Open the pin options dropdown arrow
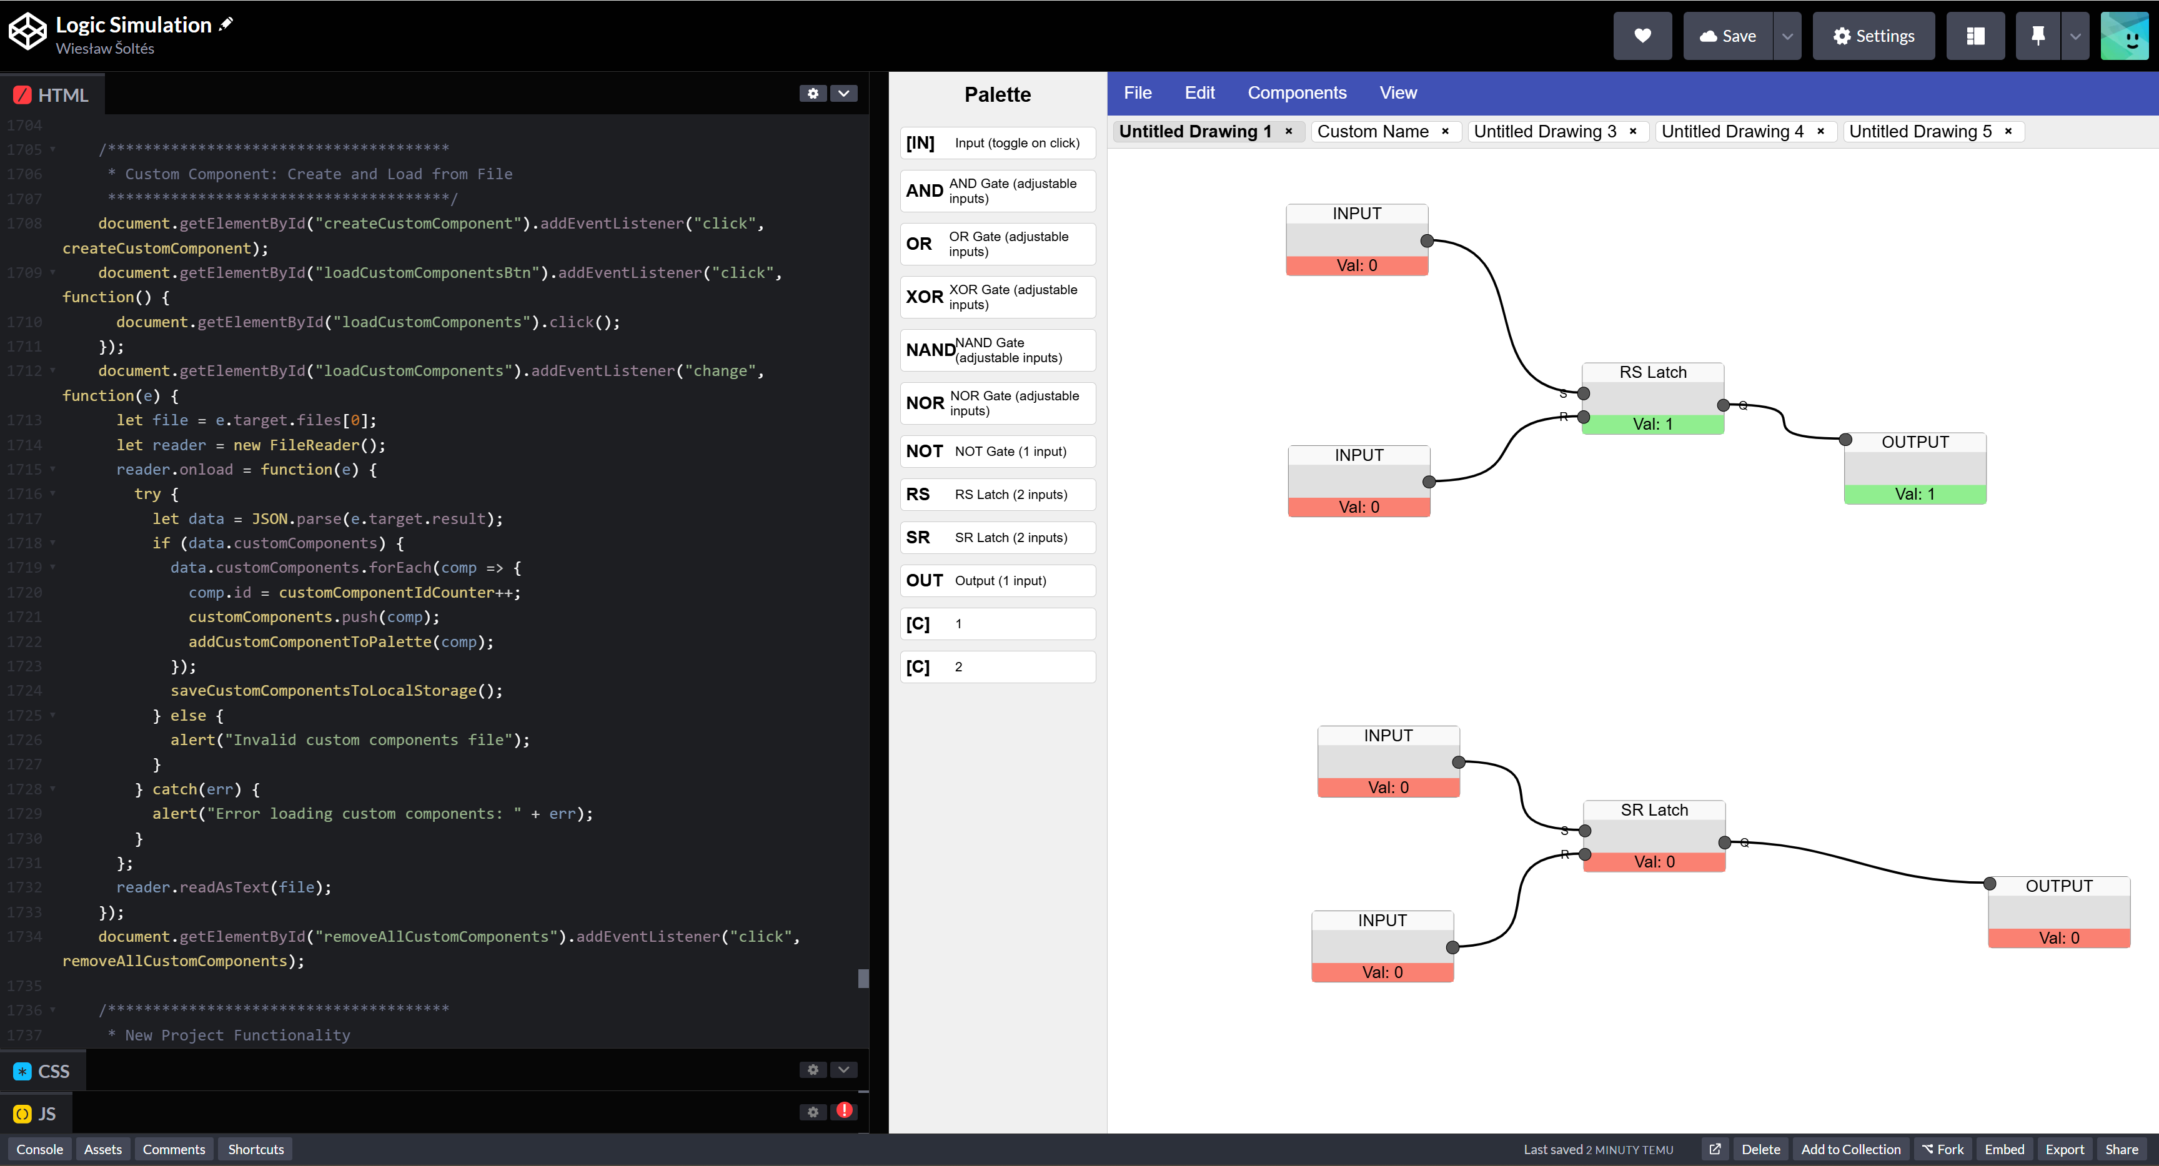Image resolution: width=2159 pixels, height=1166 pixels. pos(2074,36)
